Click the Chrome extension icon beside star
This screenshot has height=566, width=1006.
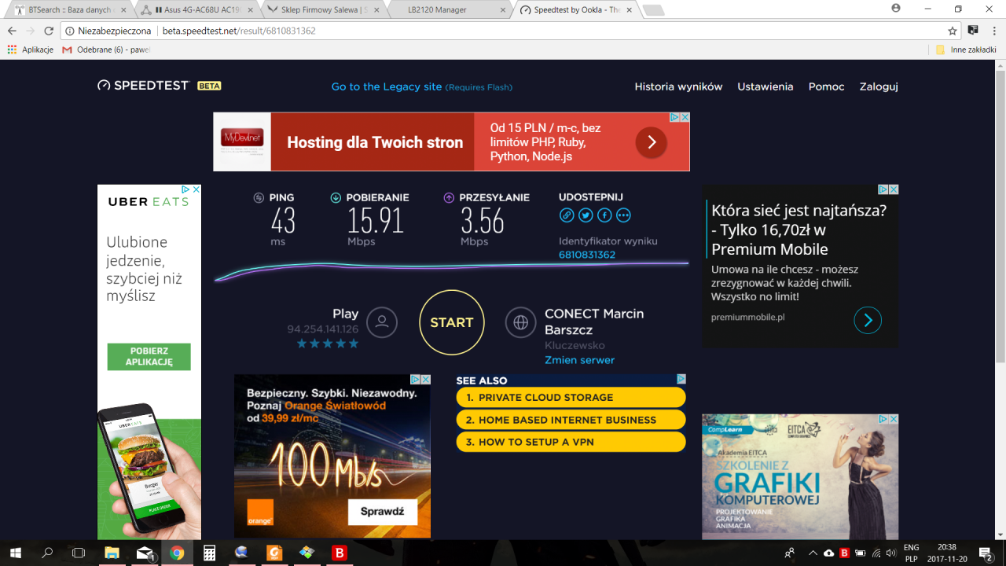coord(973,31)
